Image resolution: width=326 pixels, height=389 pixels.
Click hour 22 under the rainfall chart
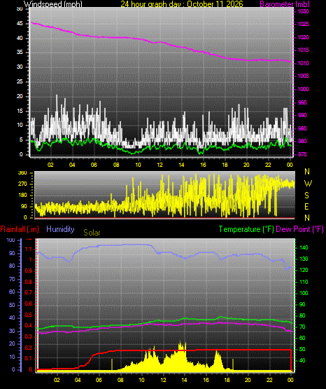click(269, 380)
